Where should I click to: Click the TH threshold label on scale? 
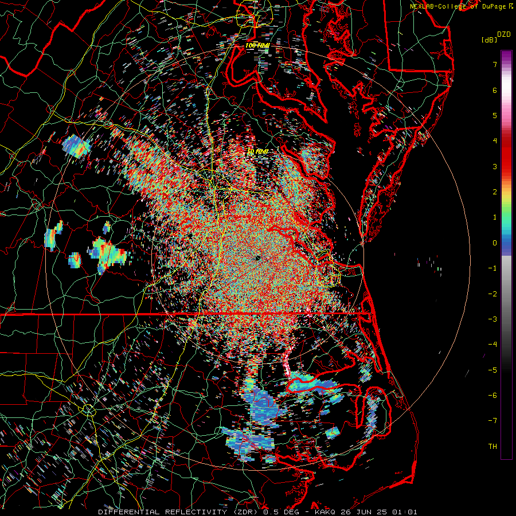tap(492, 446)
